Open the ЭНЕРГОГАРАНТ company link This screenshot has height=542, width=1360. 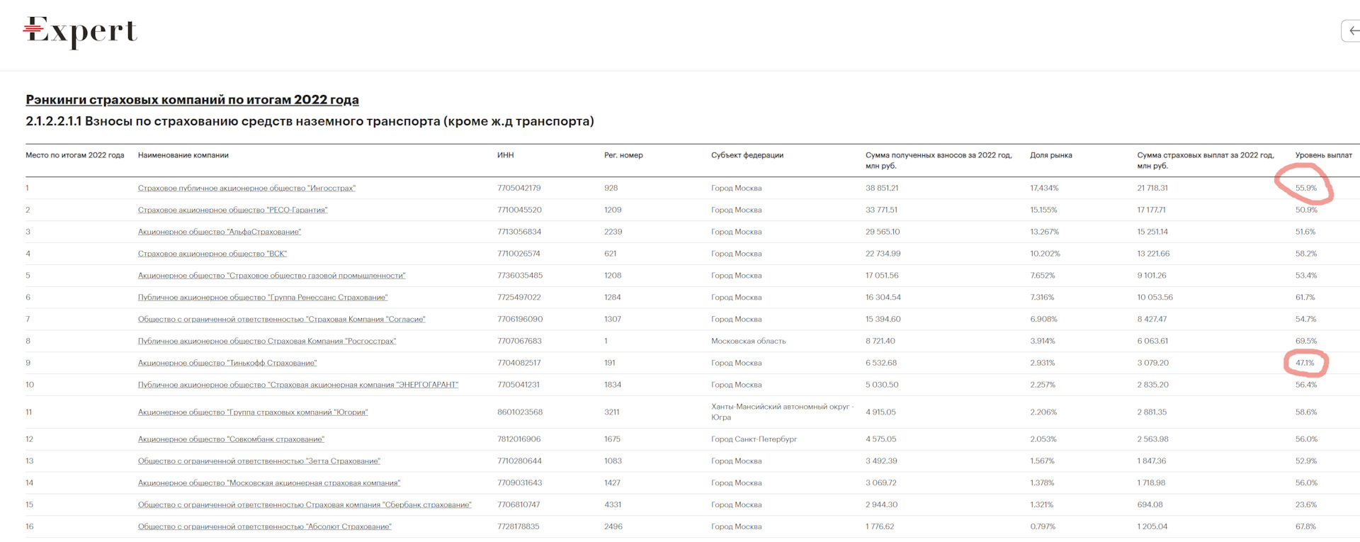(x=298, y=385)
